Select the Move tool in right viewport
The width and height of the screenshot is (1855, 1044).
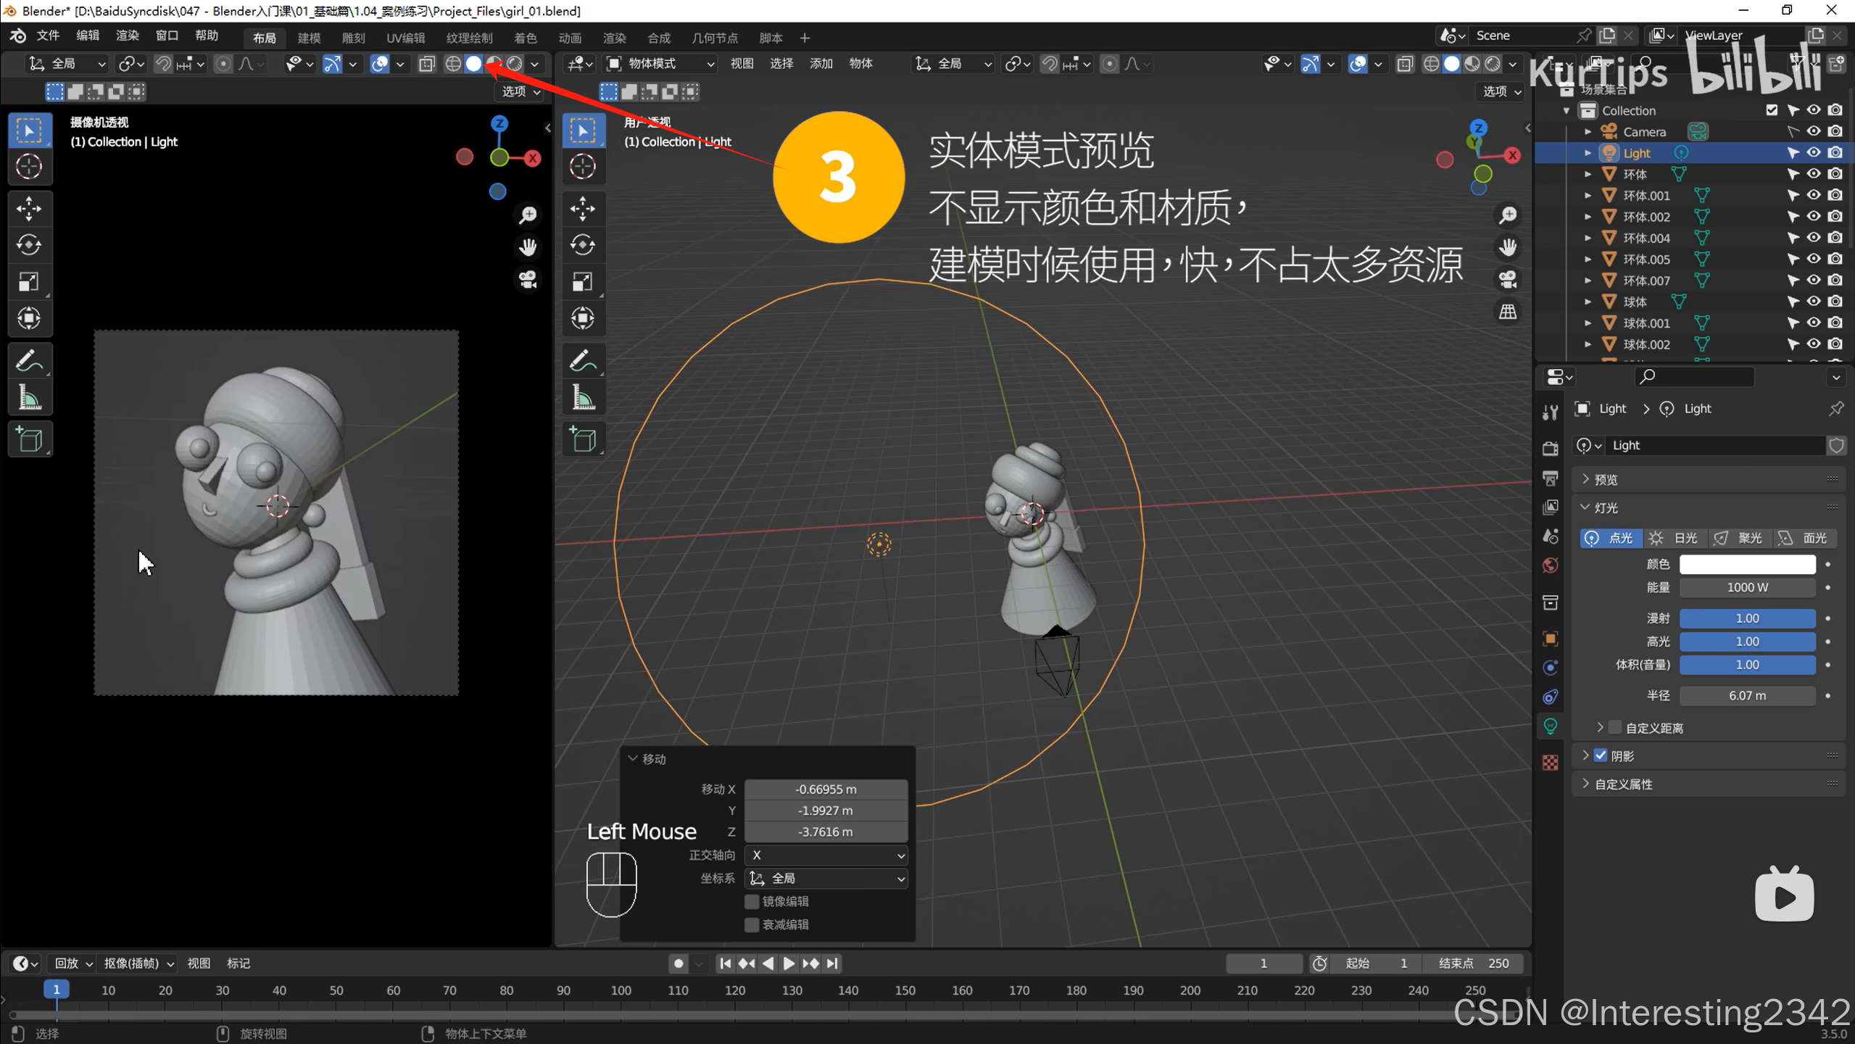[583, 209]
